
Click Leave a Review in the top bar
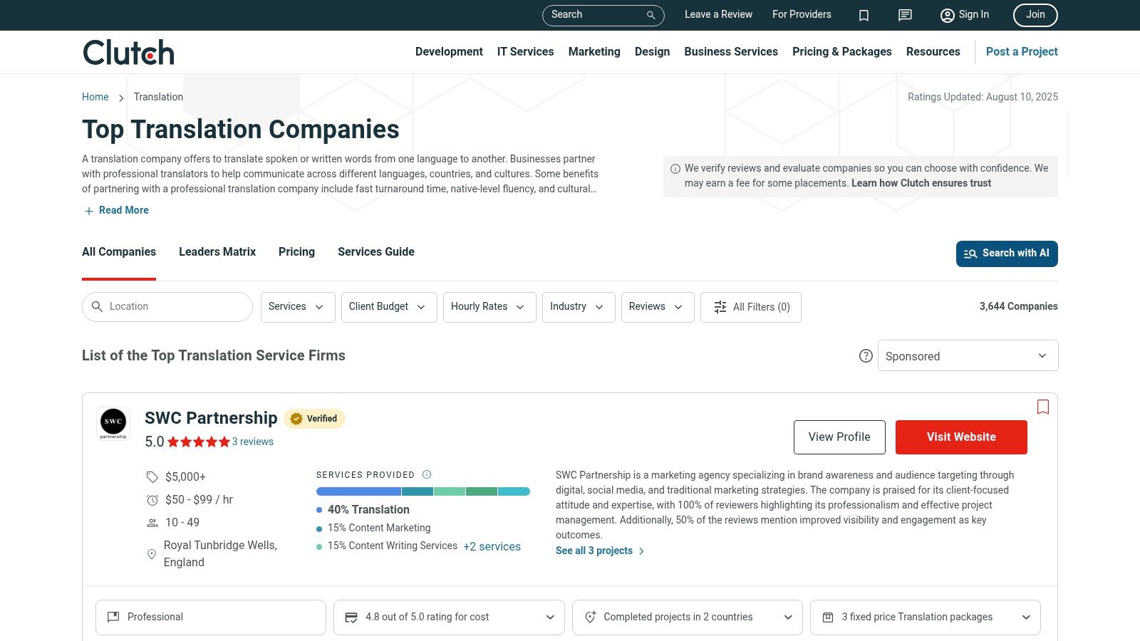click(x=718, y=15)
